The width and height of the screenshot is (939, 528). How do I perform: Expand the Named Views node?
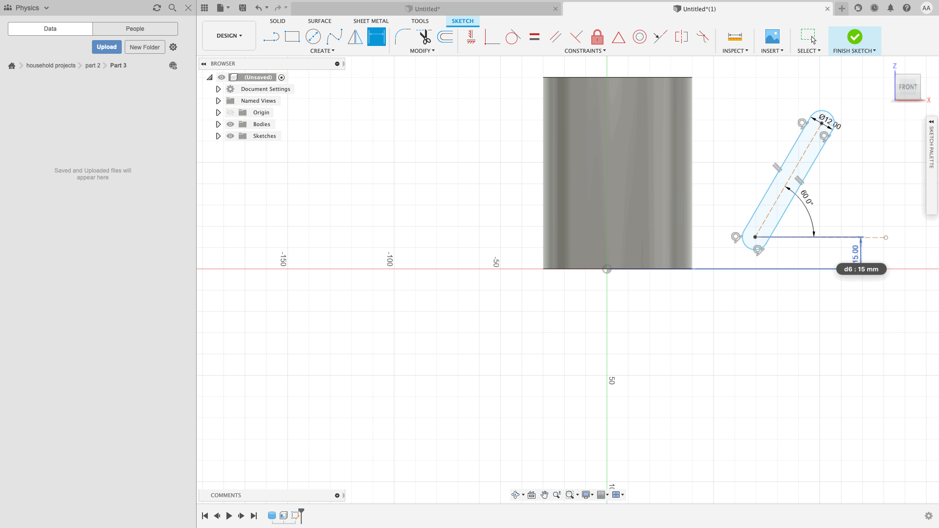pos(218,101)
